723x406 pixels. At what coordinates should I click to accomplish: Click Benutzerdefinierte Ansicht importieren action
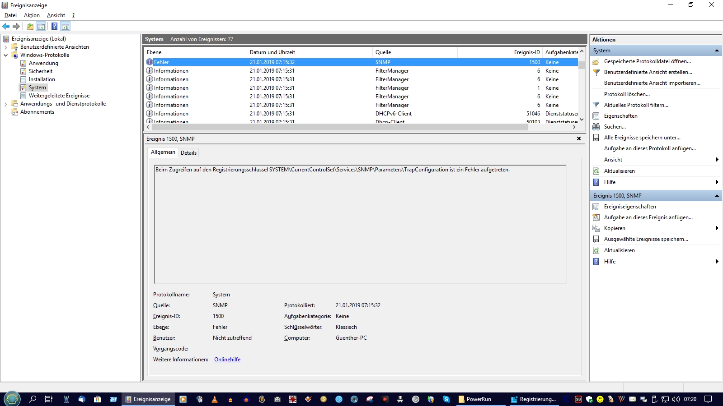click(x=652, y=83)
